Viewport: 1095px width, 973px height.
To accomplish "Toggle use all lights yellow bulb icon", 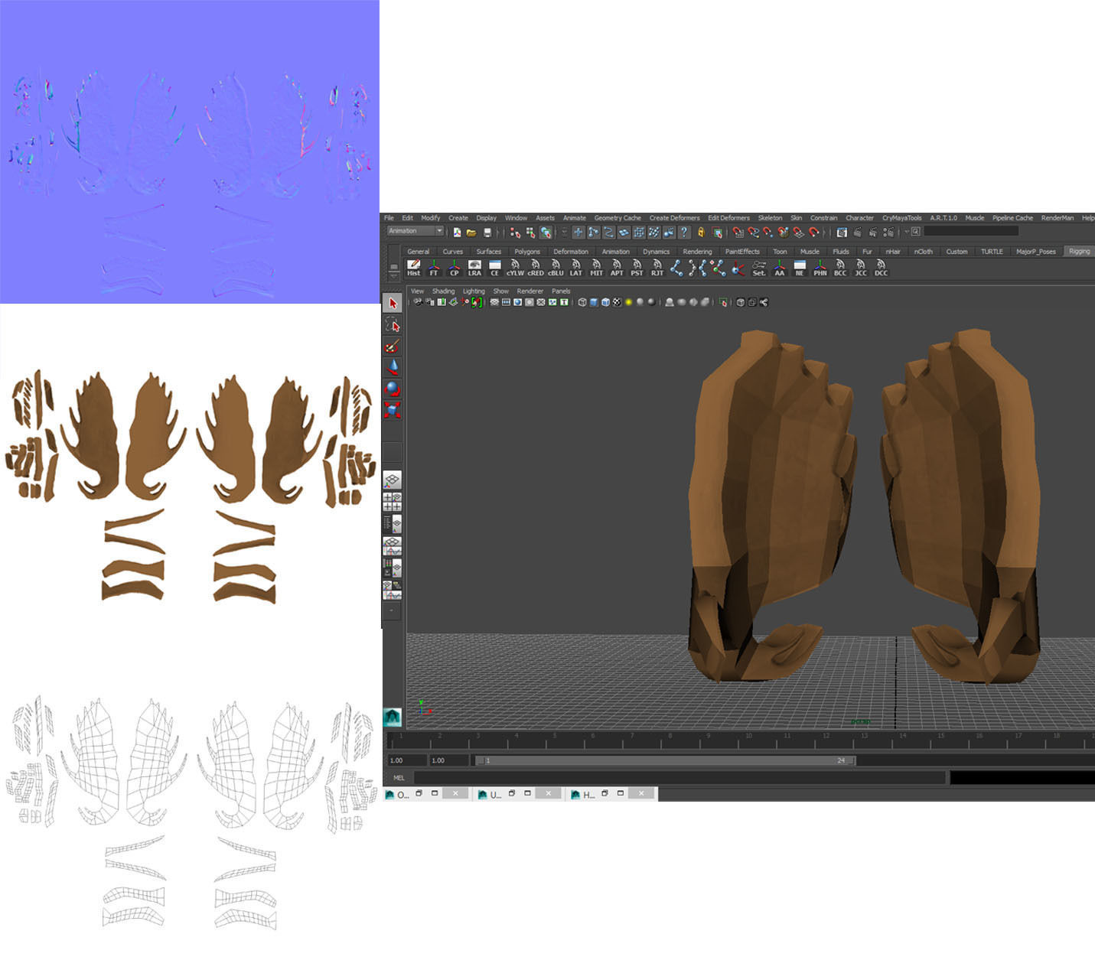I will (x=629, y=302).
